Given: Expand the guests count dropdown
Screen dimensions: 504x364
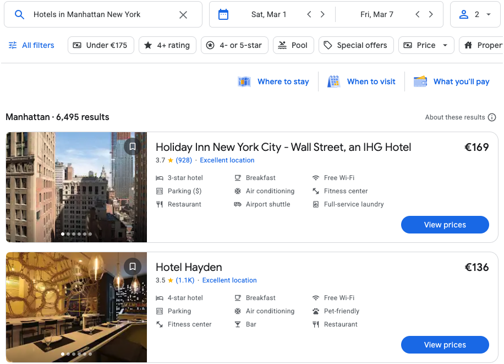Looking at the screenshot, I should [475, 15].
